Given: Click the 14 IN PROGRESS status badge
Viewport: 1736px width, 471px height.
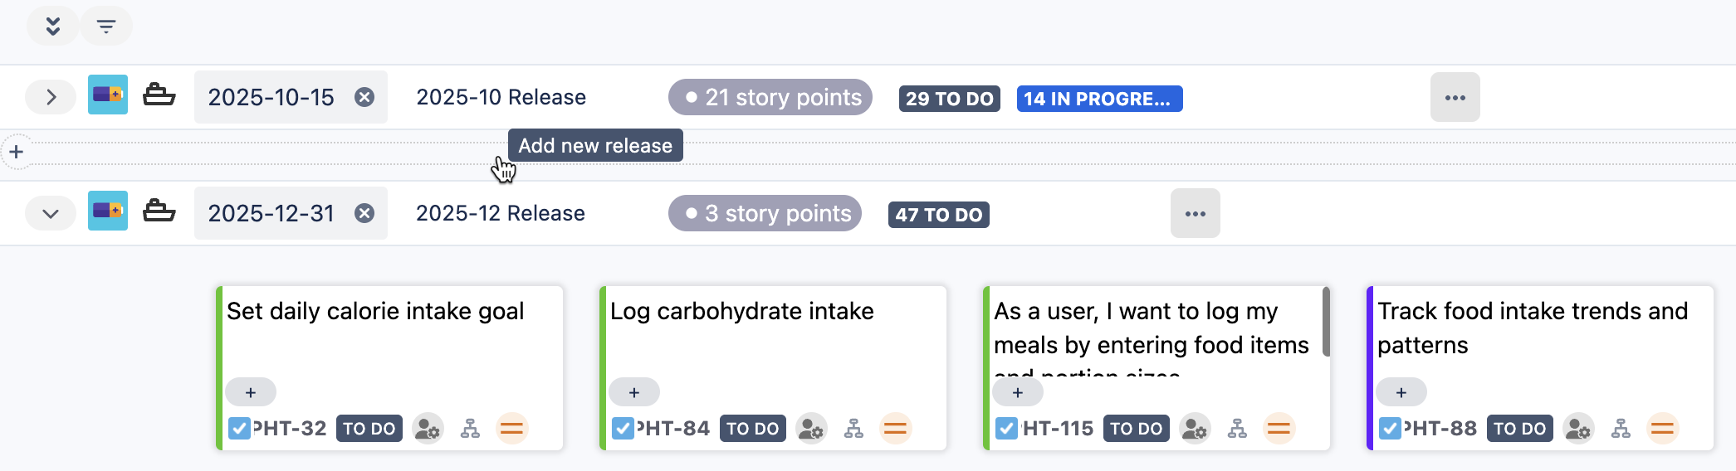Looking at the screenshot, I should coord(1098,99).
